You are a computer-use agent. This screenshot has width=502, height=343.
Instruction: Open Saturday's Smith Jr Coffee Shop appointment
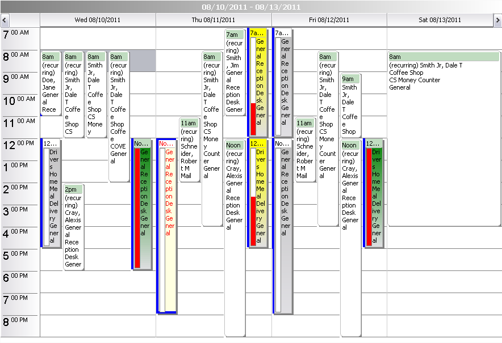(x=443, y=74)
